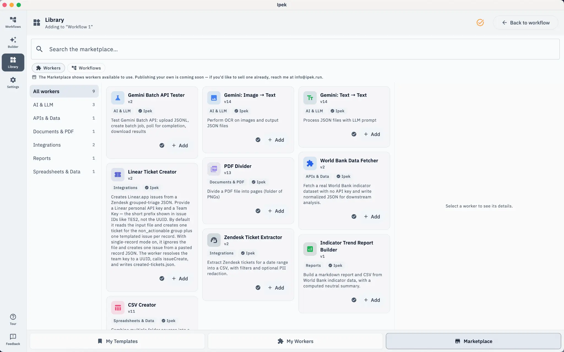Filter by Integrations category

[x=64, y=145]
